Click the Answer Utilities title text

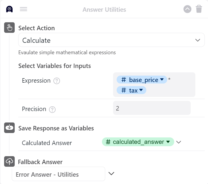coord(104,10)
